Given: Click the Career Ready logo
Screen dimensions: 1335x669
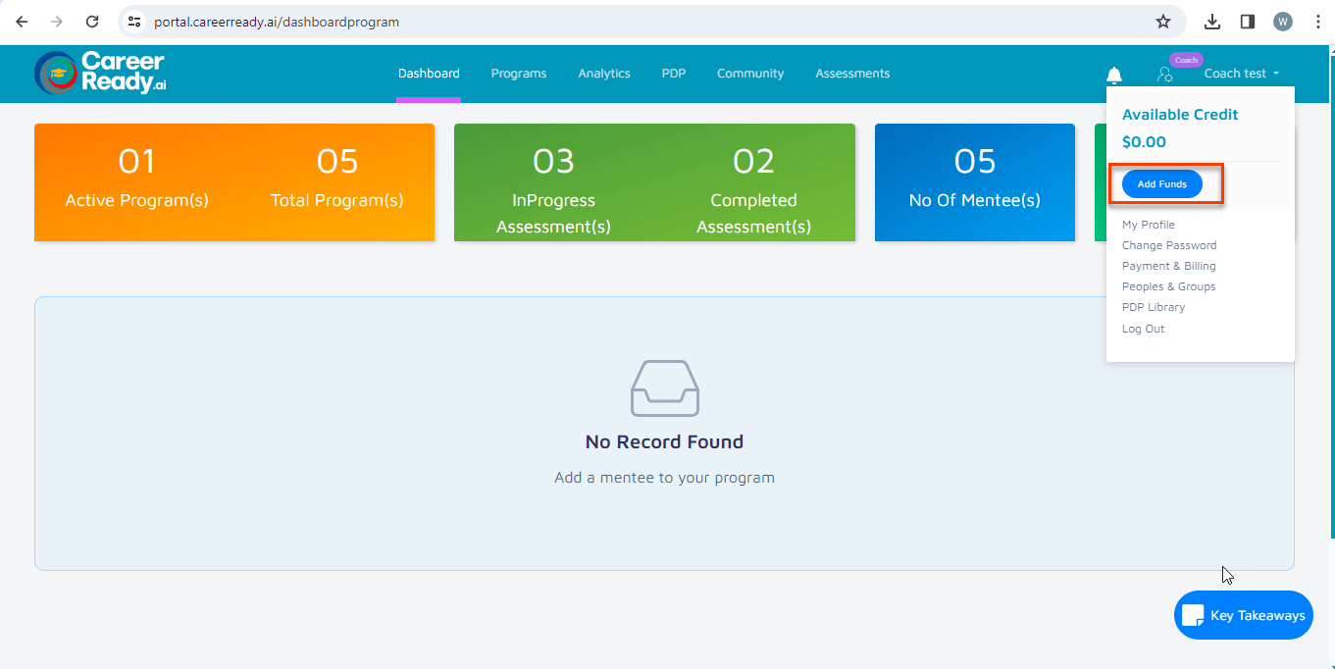Looking at the screenshot, I should click(x=99, y=73).
